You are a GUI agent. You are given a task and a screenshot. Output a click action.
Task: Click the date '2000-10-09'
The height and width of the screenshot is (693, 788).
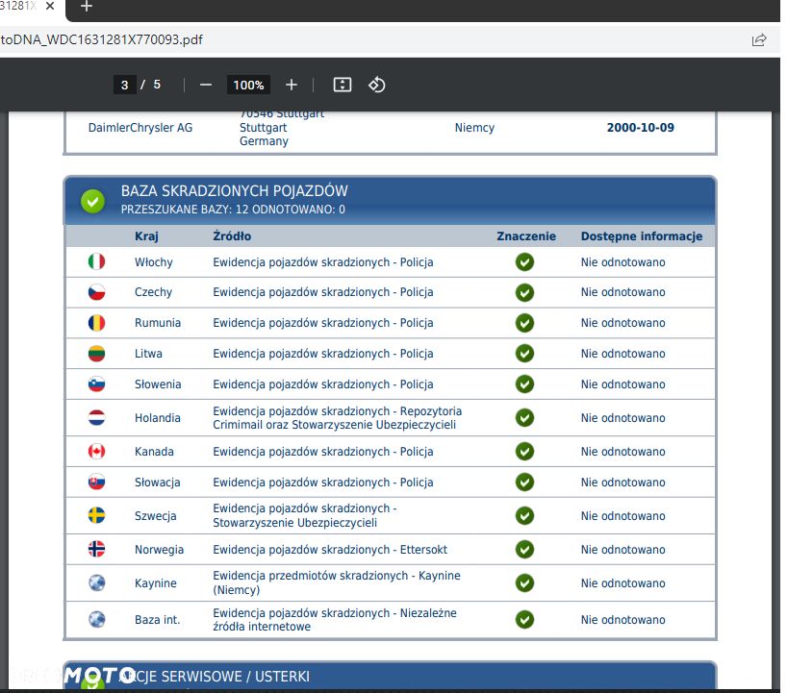[x=640, y=128]
